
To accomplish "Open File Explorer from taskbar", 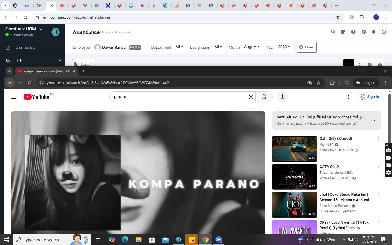I will [x=138, y=240].
